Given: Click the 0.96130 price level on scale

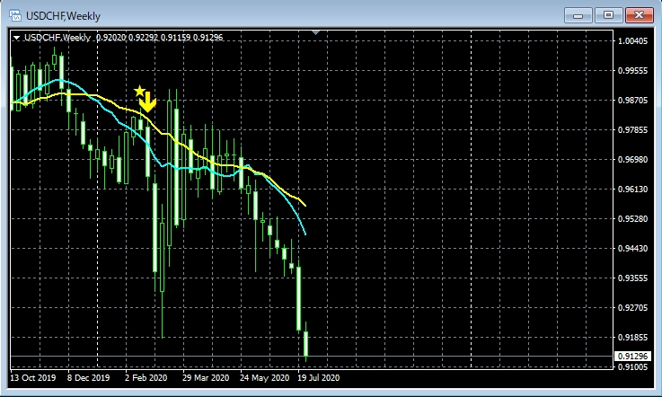Looking at the screenshot, I should point(631,190).
